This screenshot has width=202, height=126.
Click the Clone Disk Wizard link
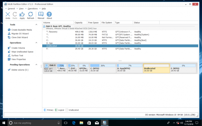[x=20, y=37]
